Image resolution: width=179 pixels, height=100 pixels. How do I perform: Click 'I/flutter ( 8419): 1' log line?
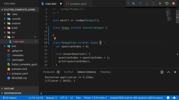[60, 81]
